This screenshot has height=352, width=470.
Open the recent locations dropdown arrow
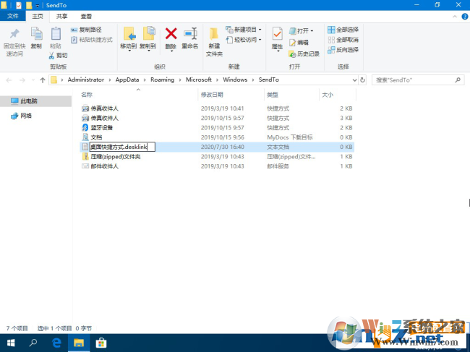tap(33, 80)
